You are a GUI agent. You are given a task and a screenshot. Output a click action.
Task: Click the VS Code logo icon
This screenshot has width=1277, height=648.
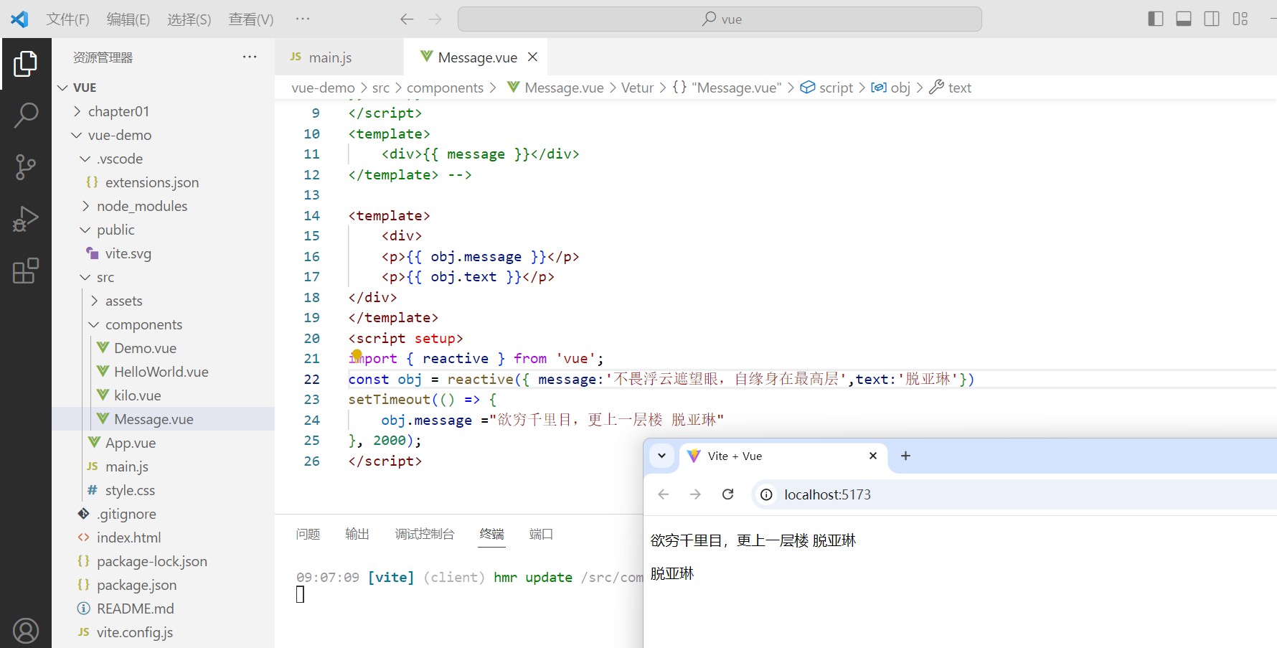coord(19,19)
